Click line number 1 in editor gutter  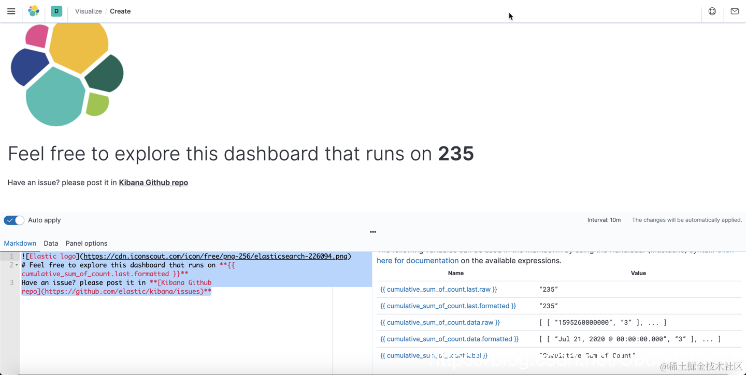click(x=11, y=256)
